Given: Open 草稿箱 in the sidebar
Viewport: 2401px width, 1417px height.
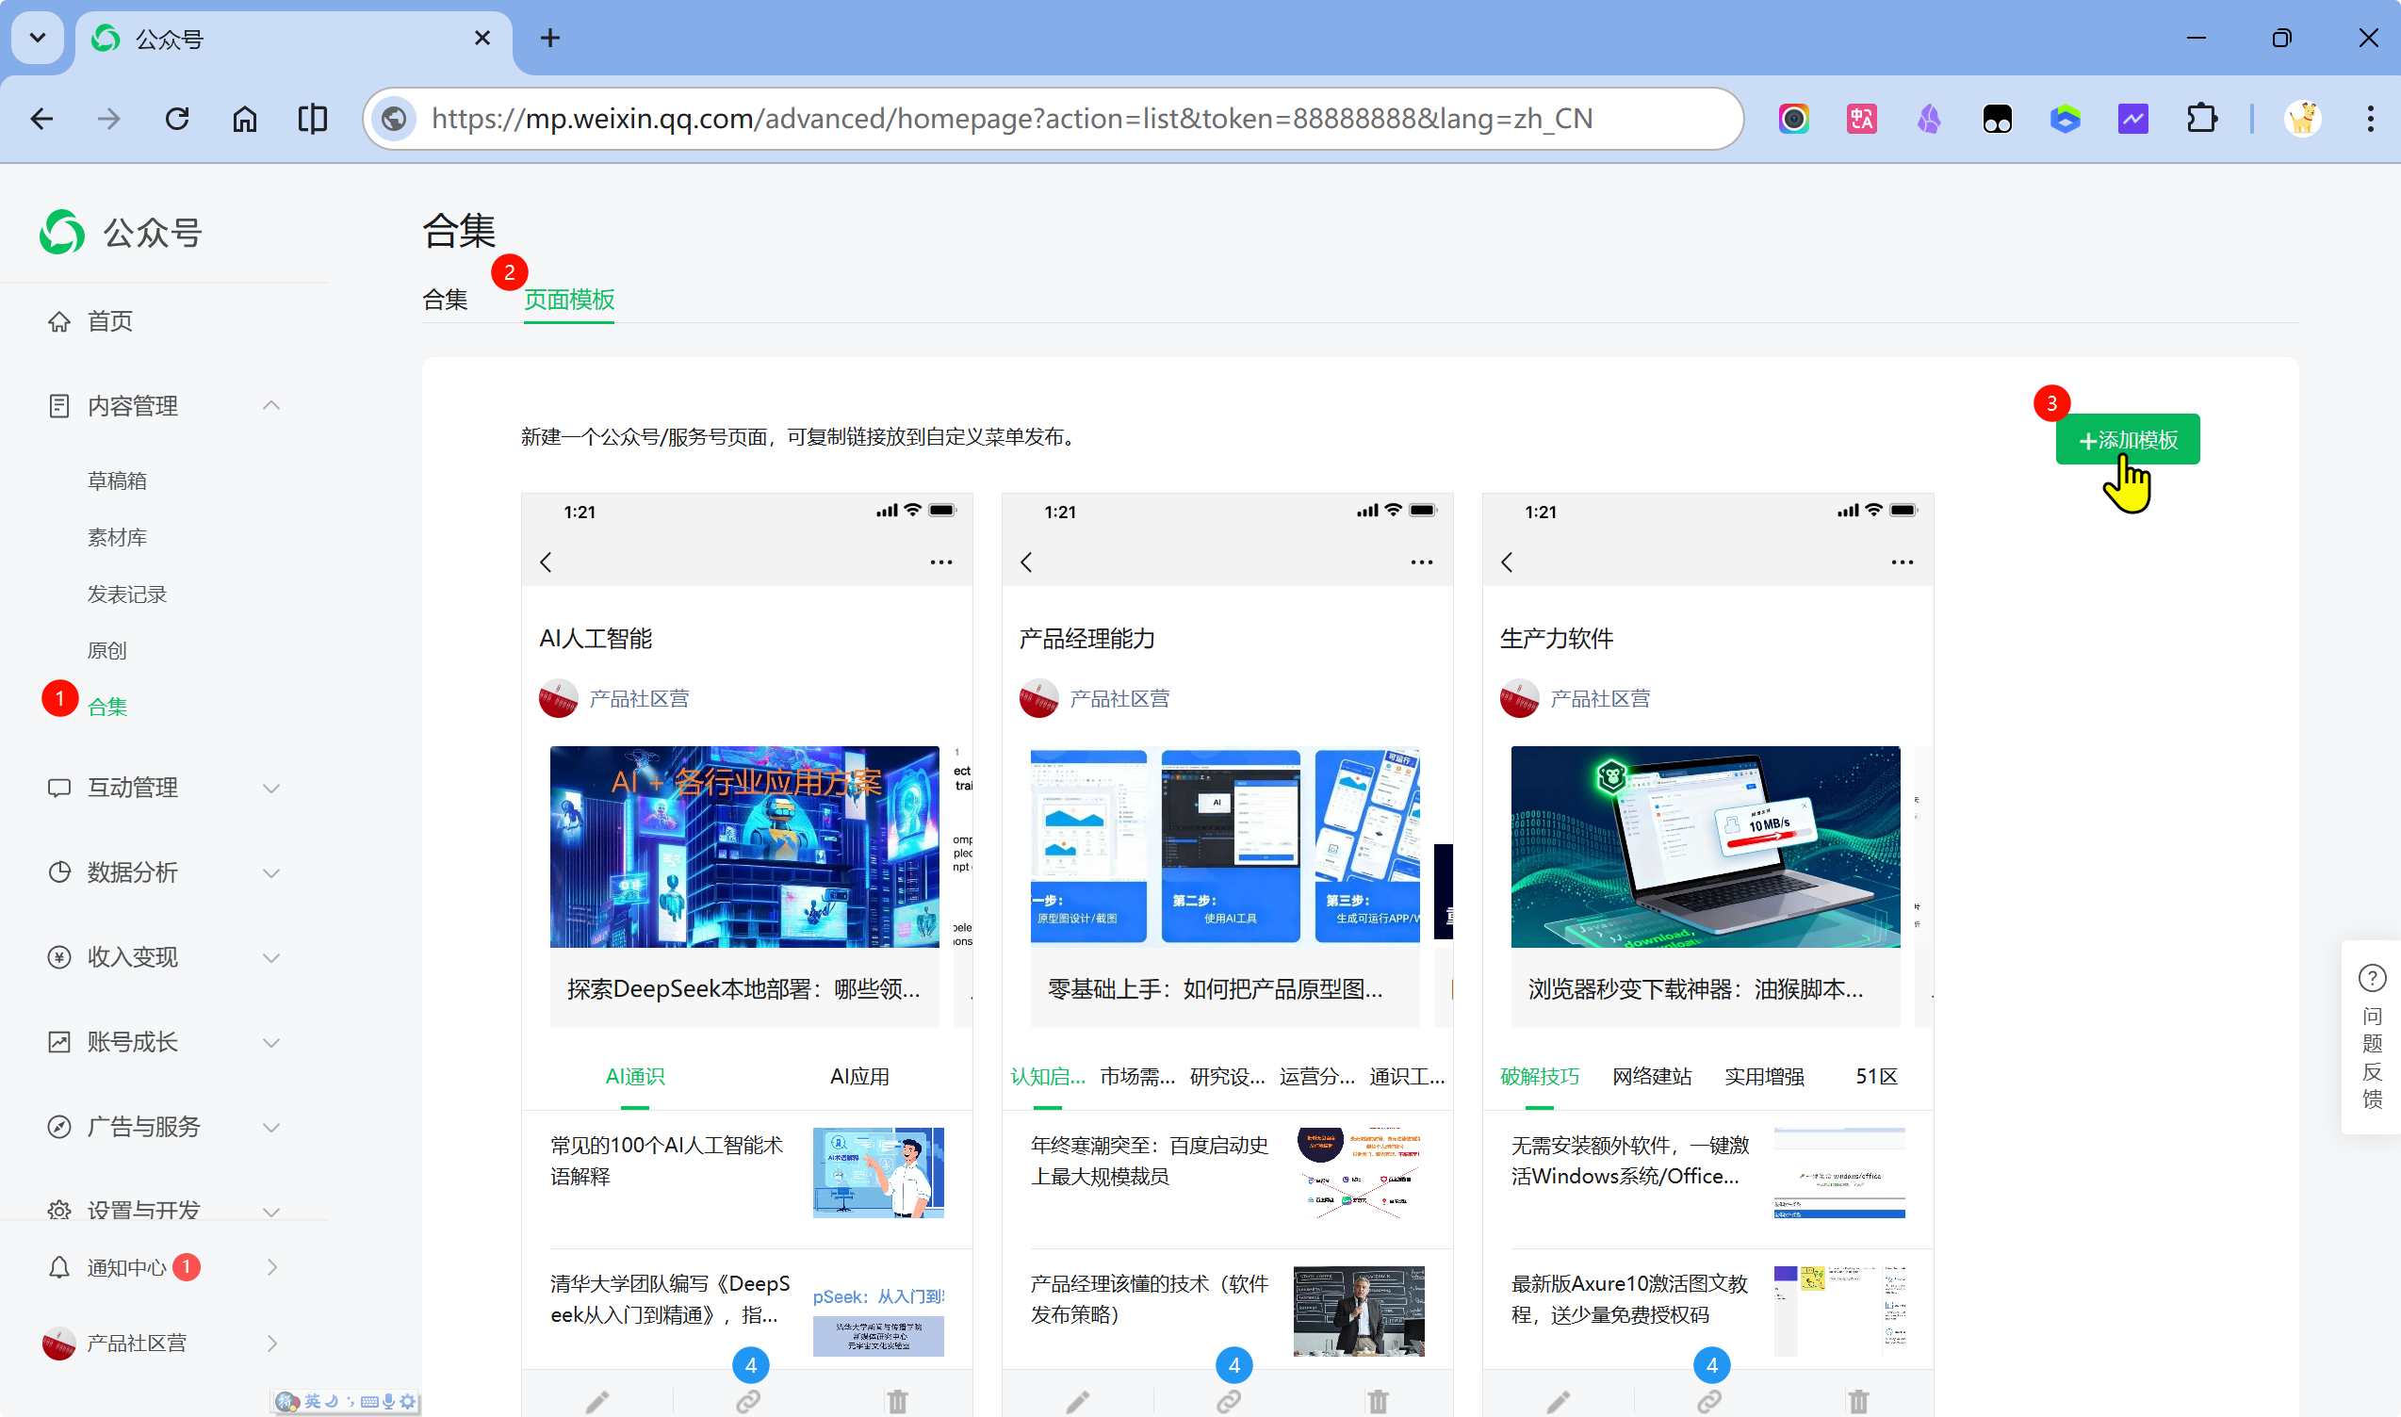Looking at the screenshot, I should (118, 480).
